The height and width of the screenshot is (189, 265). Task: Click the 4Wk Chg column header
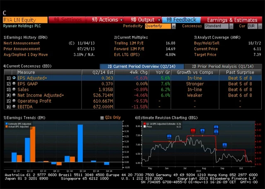point(132,72)
